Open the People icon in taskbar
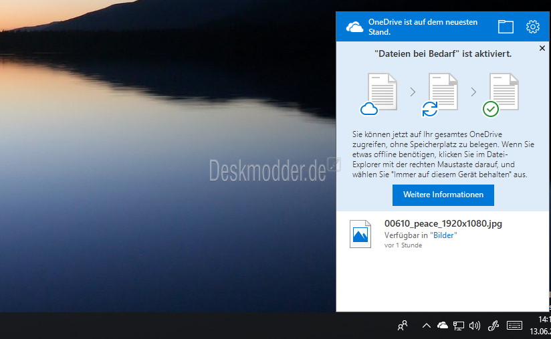The height and width of the screenshot is (339, 551). (403, 326)
